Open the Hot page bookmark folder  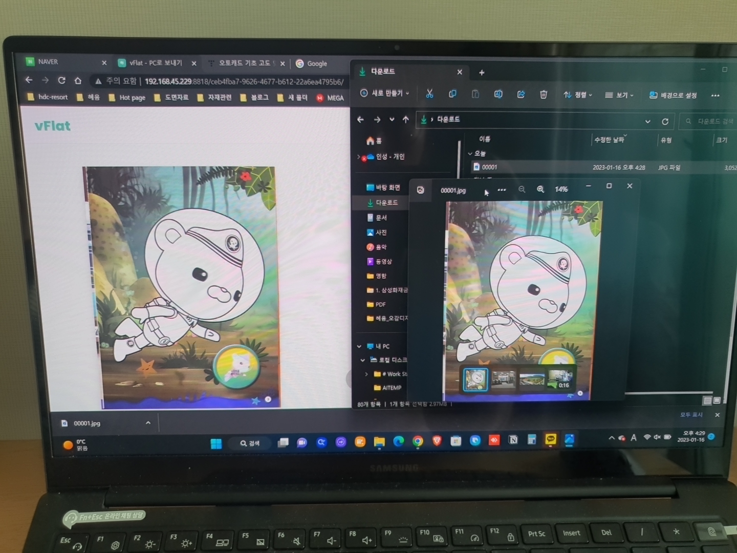tap(127, 97)
